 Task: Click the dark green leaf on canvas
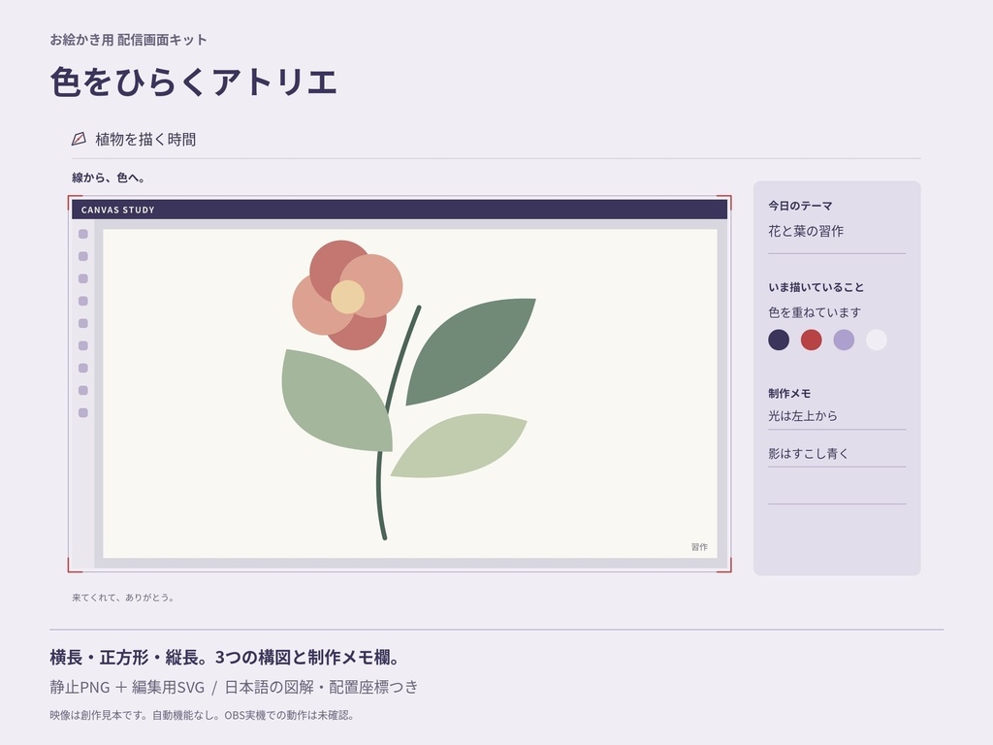(470, 350)
